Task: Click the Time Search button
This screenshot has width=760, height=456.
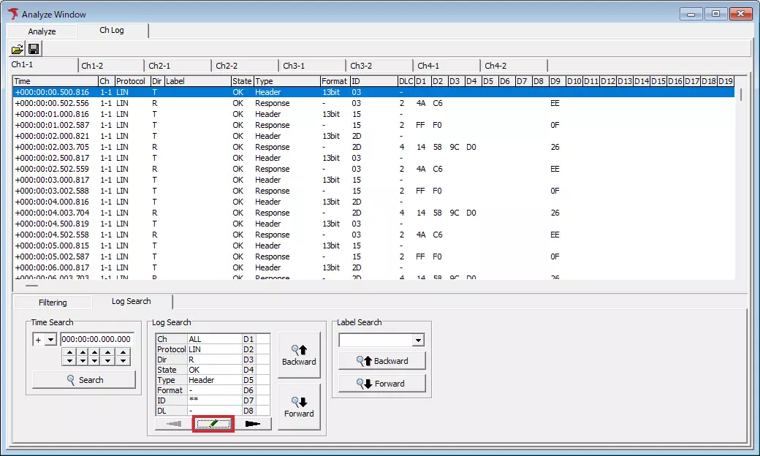Action: coord(84,380)
